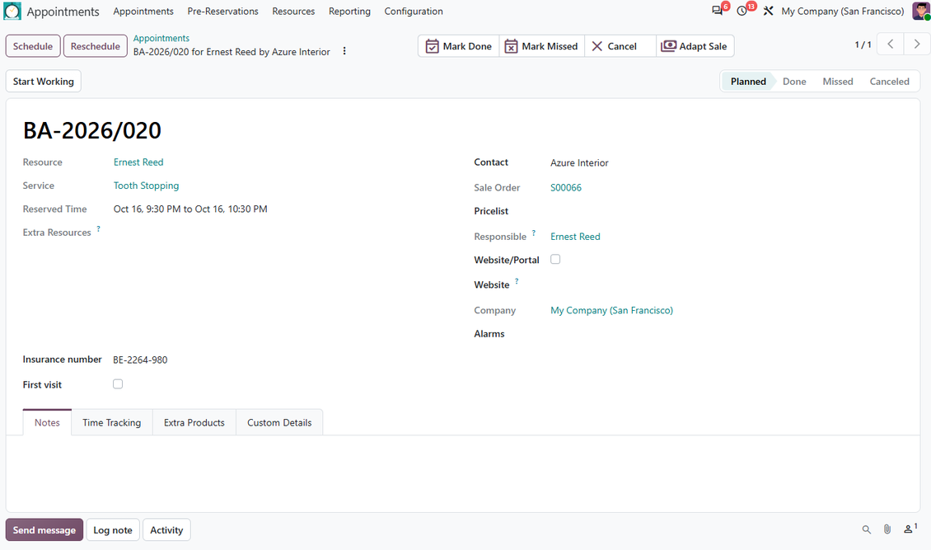Switch to the Time Tracking tab
The image size is (931, 550).
point(111,422)
